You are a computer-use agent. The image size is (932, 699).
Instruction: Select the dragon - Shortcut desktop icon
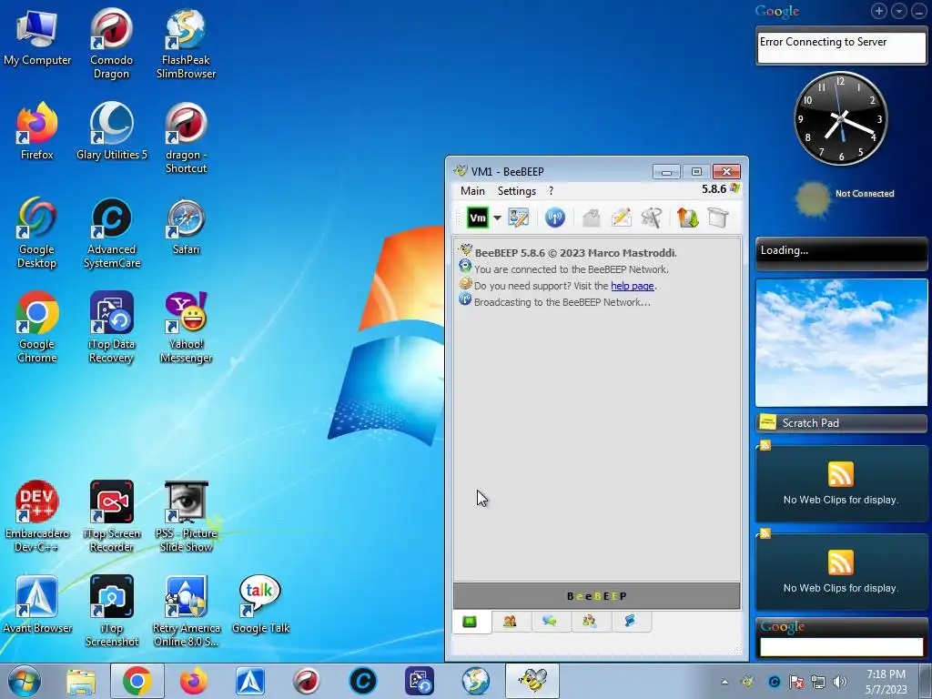(x=186, y=138)
